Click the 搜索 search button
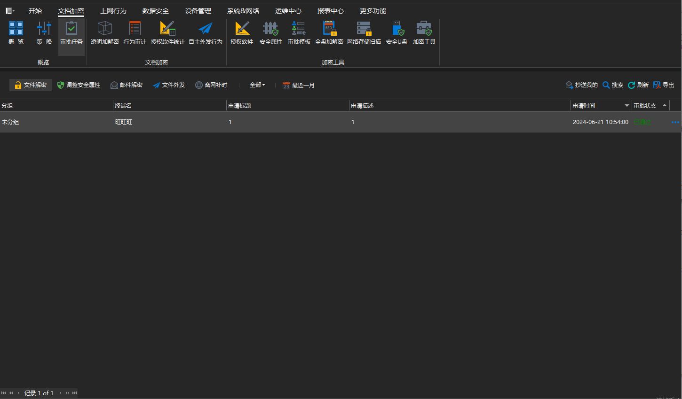682x399 pixels. 613,85
